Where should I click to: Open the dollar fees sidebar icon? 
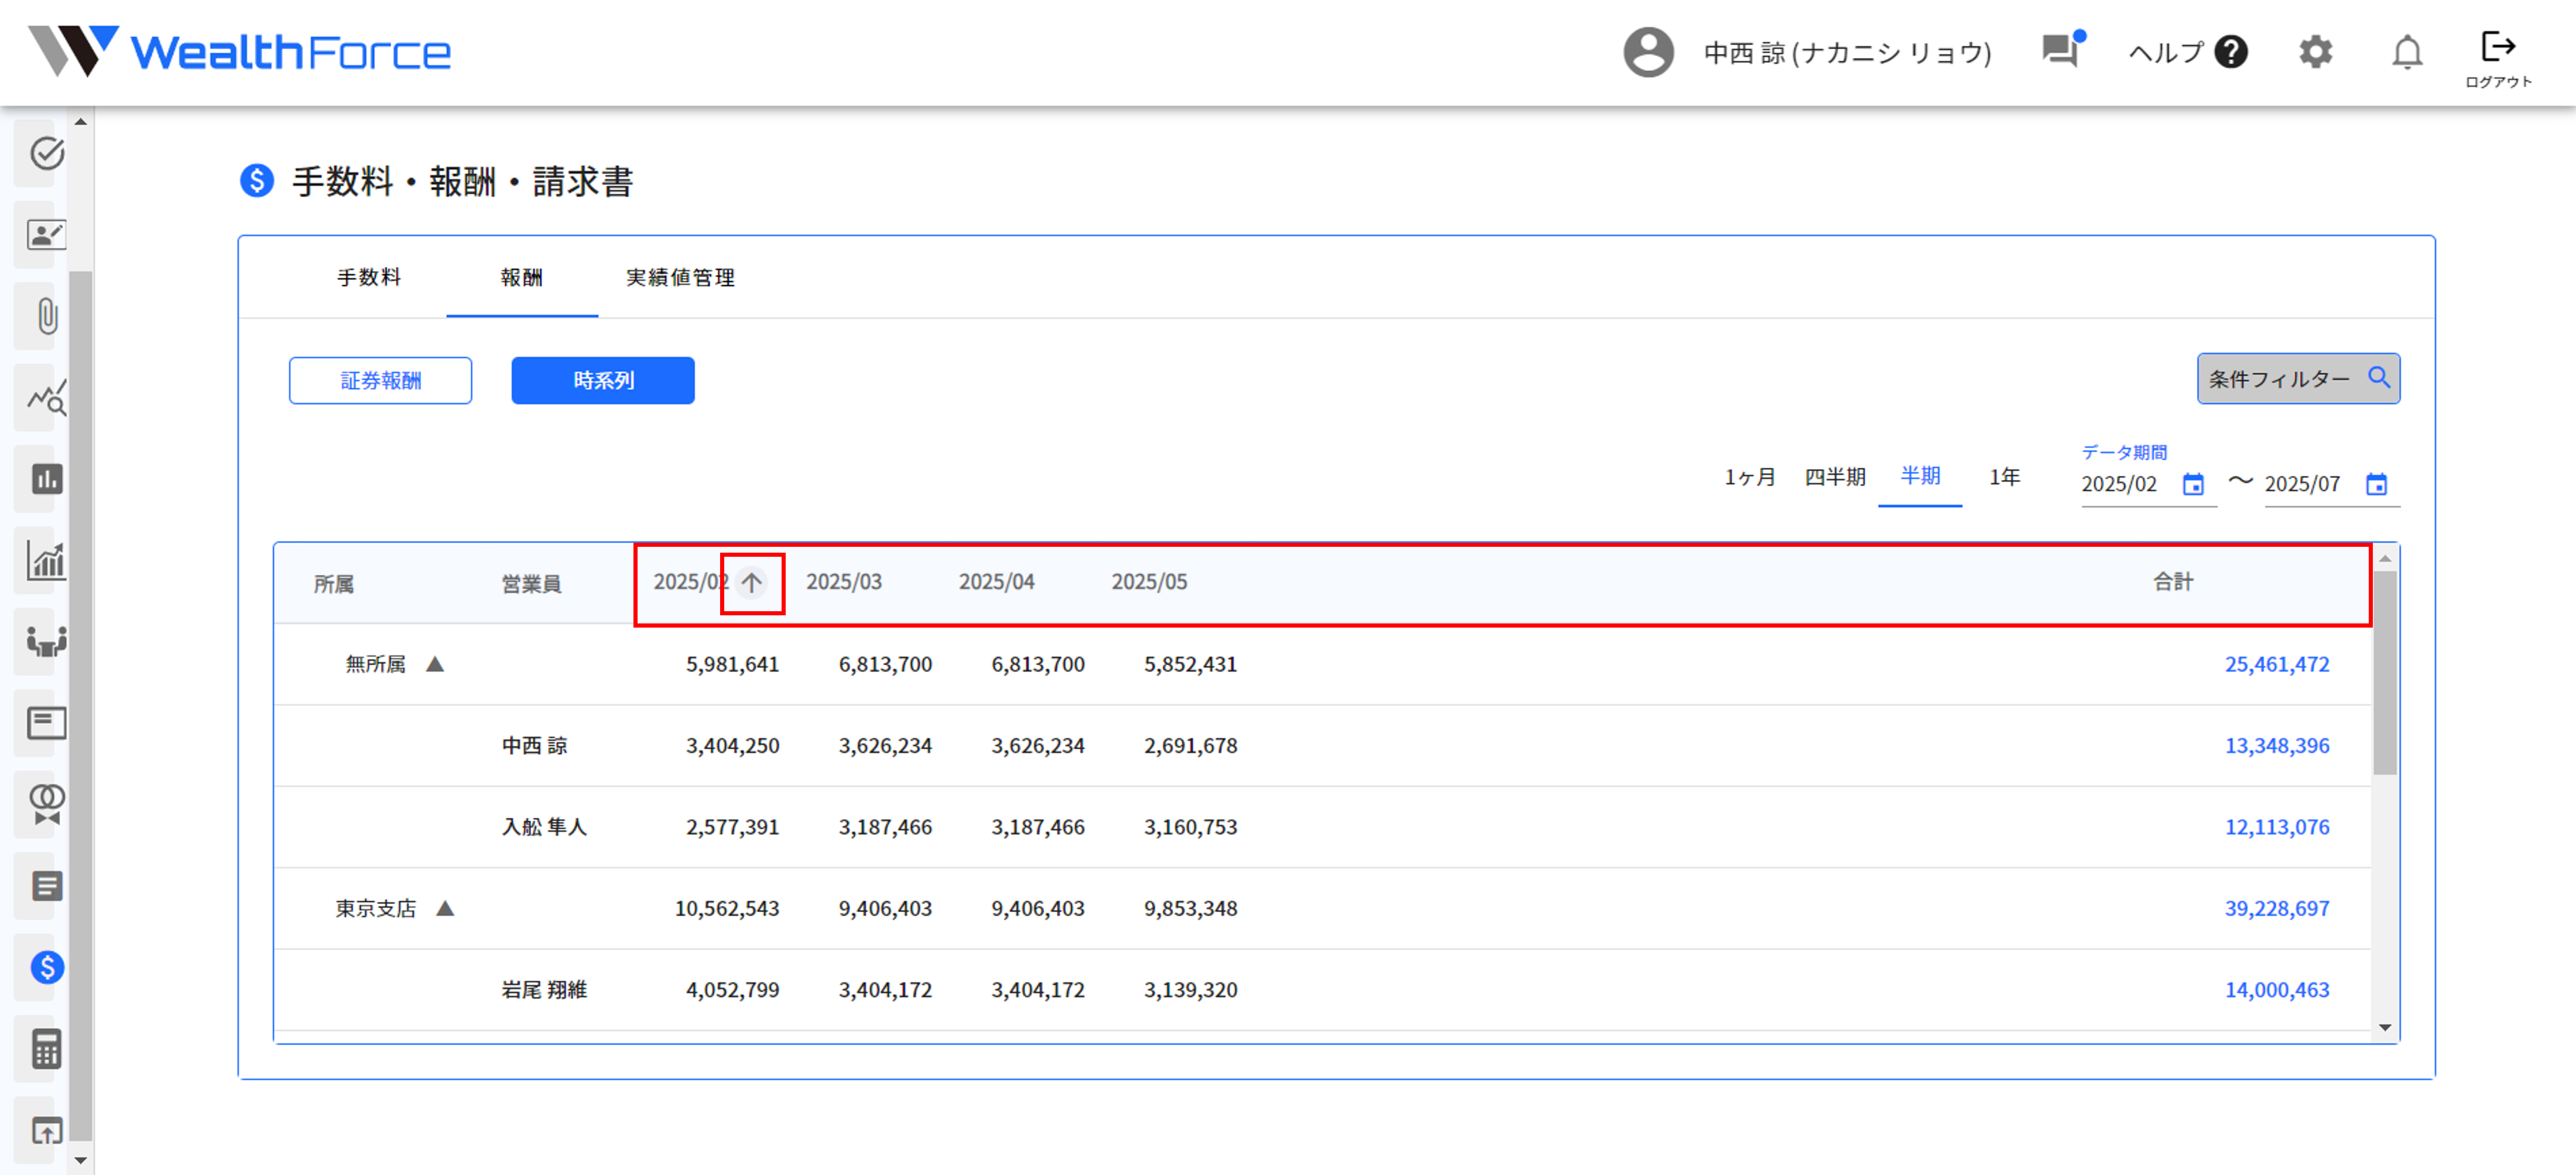coord(46,967)
